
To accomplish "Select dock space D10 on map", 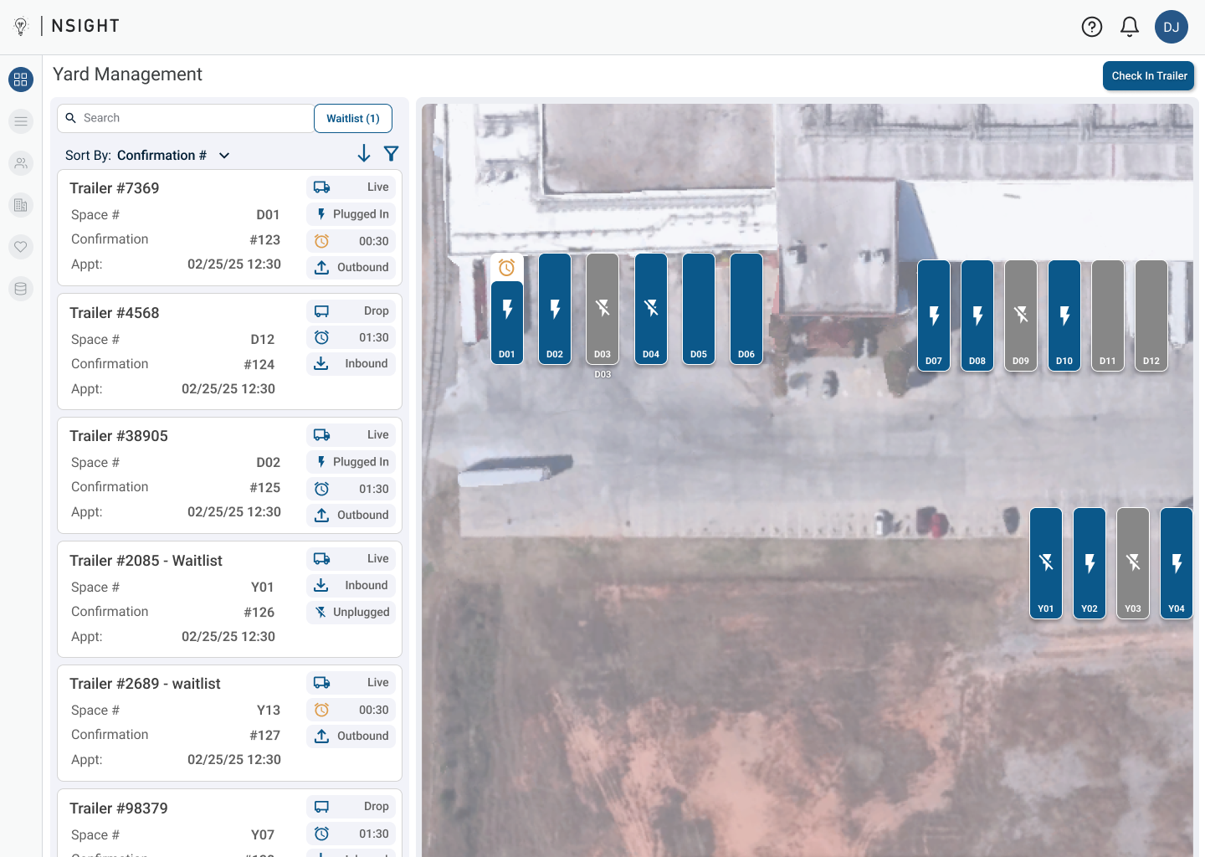I will point(1064,316).
